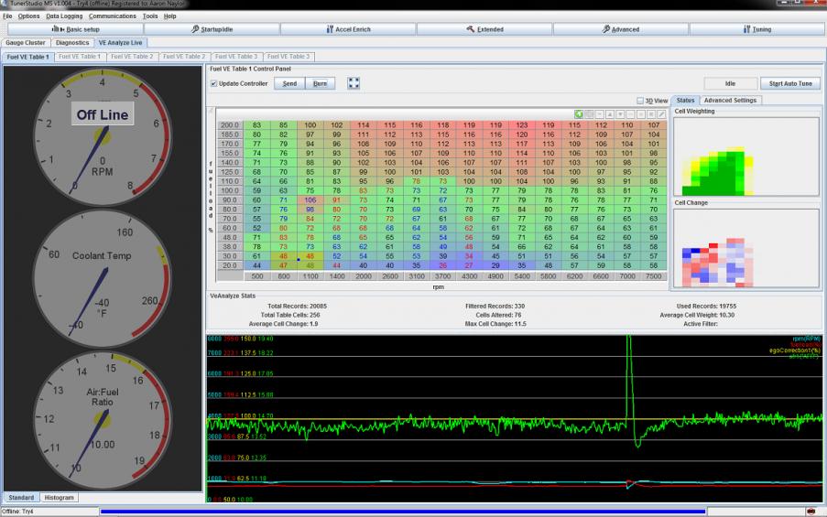Open the Data Logging menu
827x517 pixels.
coord(64,16)
